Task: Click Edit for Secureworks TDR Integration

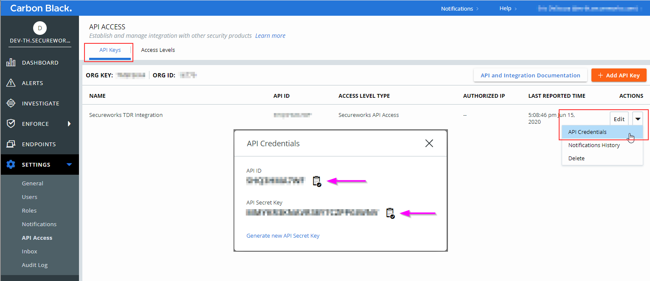Action: 619,119
